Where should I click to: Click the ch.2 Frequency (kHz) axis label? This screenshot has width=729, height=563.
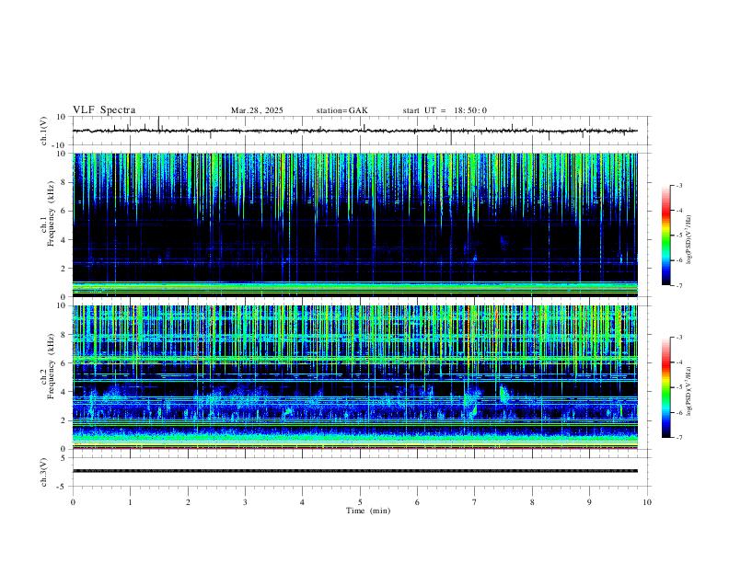coord(49,366)
